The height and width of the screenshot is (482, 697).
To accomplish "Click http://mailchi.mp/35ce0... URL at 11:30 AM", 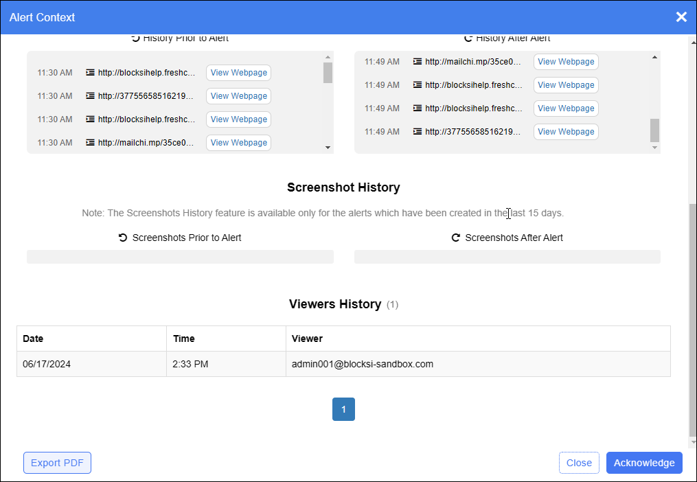I will (146, 143).
